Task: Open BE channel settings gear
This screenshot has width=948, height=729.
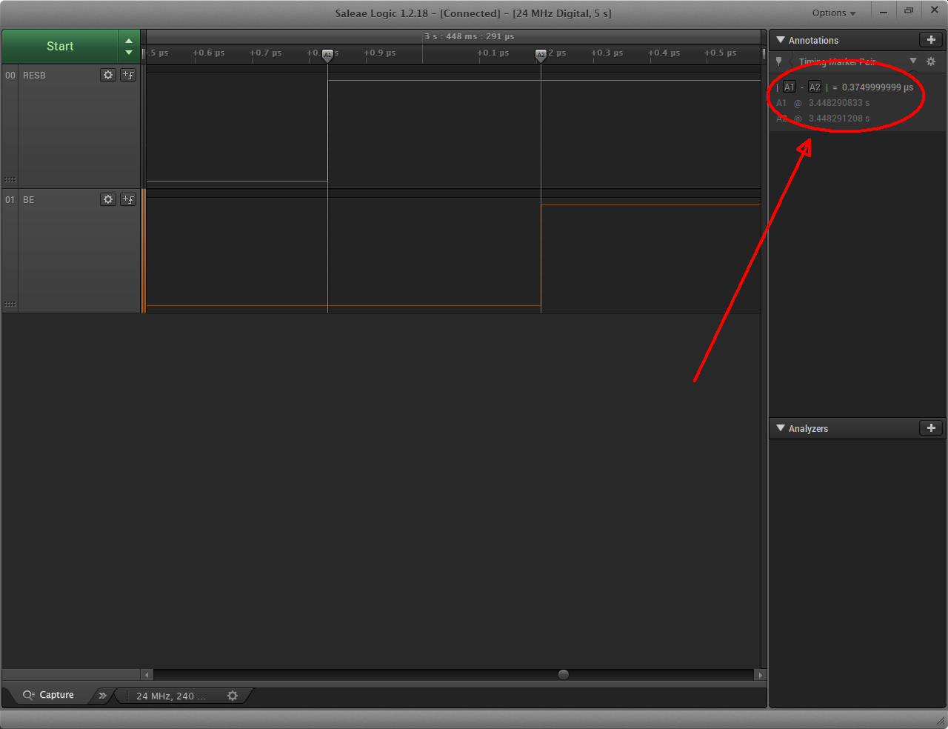Action: (108, 199)
